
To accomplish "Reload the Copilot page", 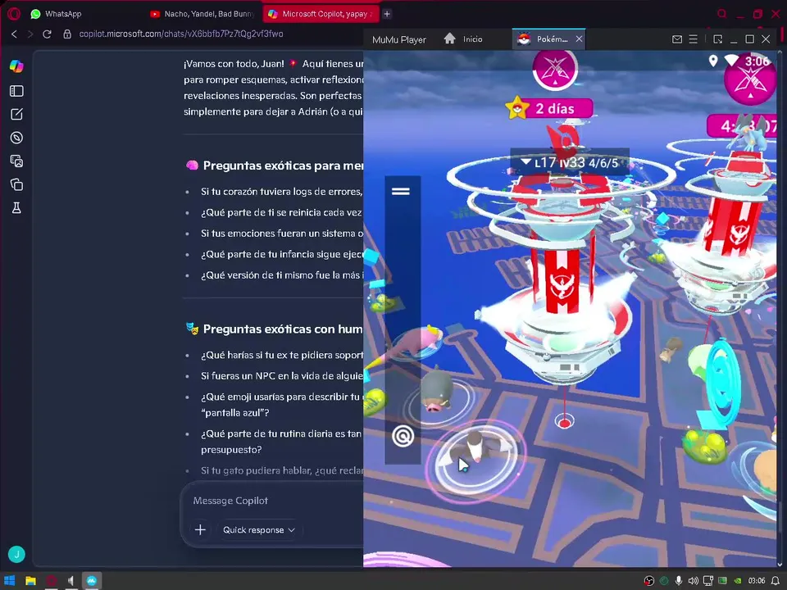I will click(48, 34).
